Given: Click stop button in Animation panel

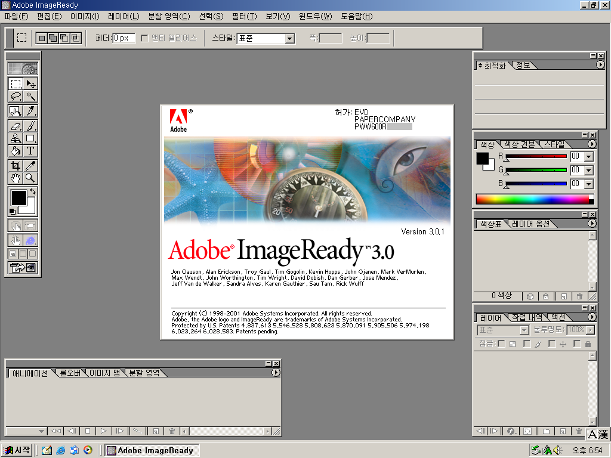Looking at the screenshot, I should tap(88, 431).
